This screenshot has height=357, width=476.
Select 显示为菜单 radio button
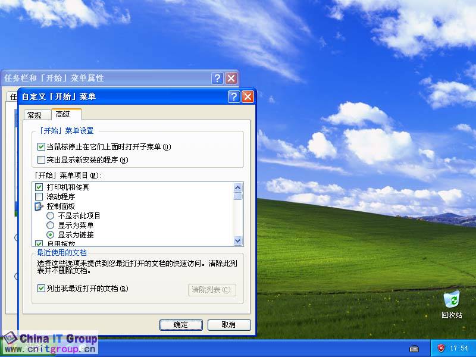[x=50, y=226]
